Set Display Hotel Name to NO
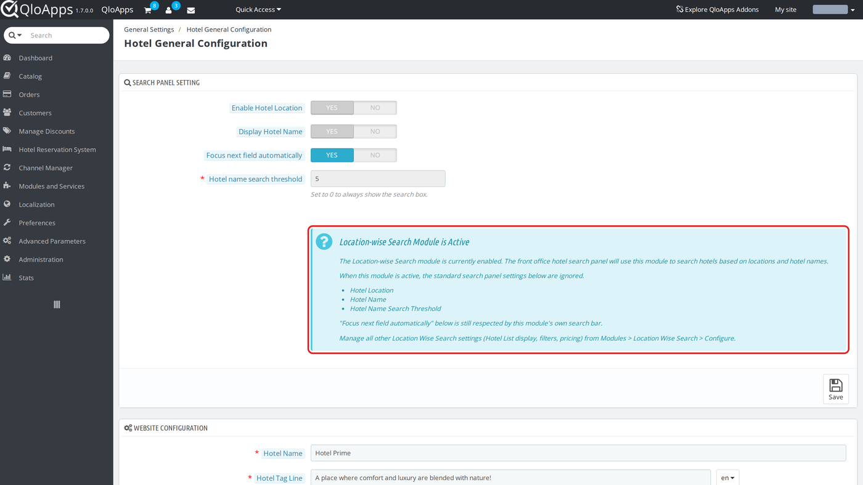Viewport: 863px width, 485px height. point(375,131)
